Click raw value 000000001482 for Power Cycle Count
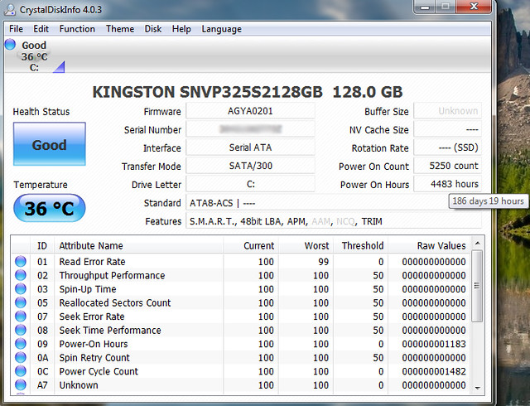This screenshot has height=406, width=530. [434, 371]
